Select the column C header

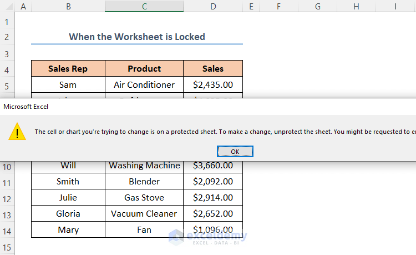point(144,6)
